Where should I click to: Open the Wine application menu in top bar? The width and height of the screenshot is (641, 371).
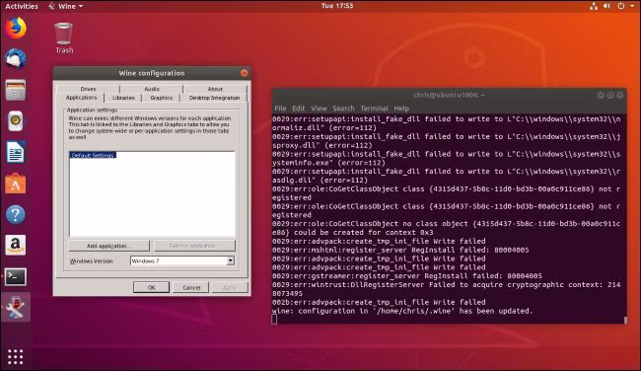click(66, 6)
